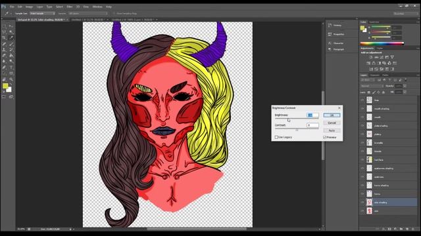Click the Auto button

pyautogui.click(x=332, y=130)
